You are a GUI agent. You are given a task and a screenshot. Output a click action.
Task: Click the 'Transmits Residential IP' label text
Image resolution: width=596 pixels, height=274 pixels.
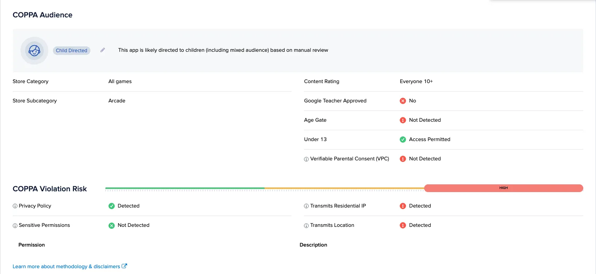338,206
